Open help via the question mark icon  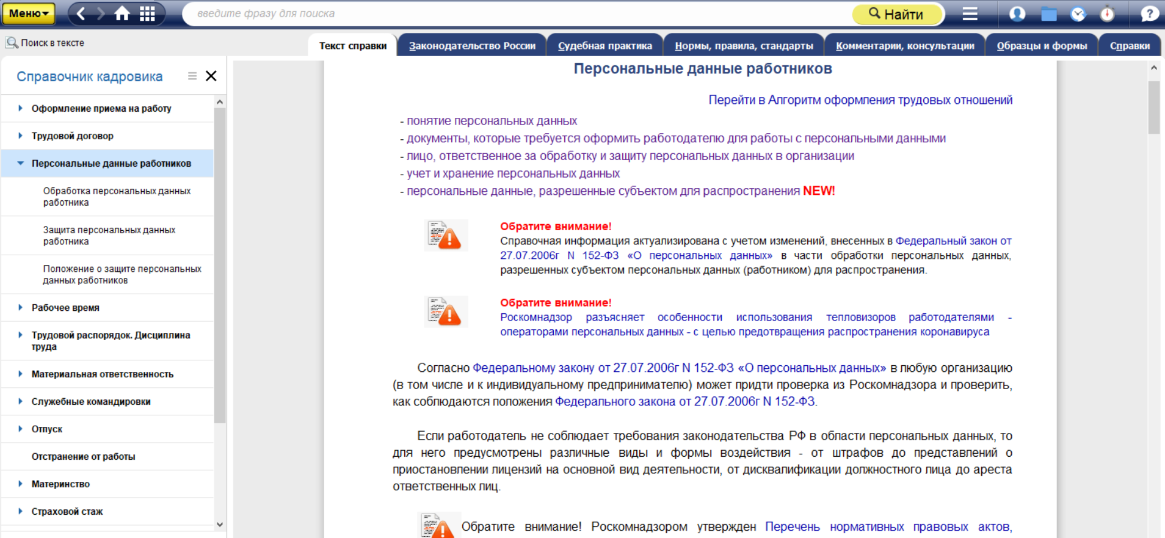(1149, 13)
